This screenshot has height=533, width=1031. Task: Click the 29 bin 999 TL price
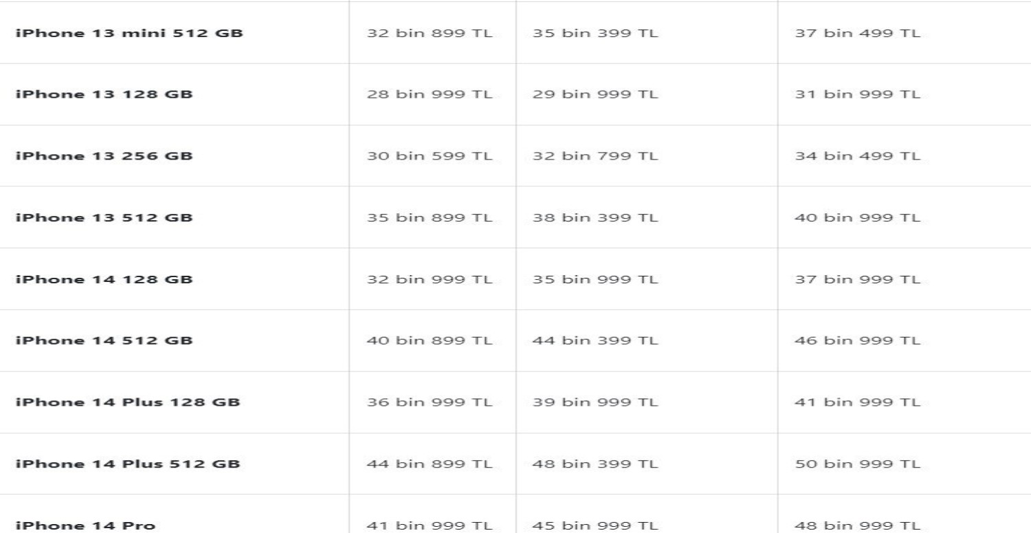[595, 94]
